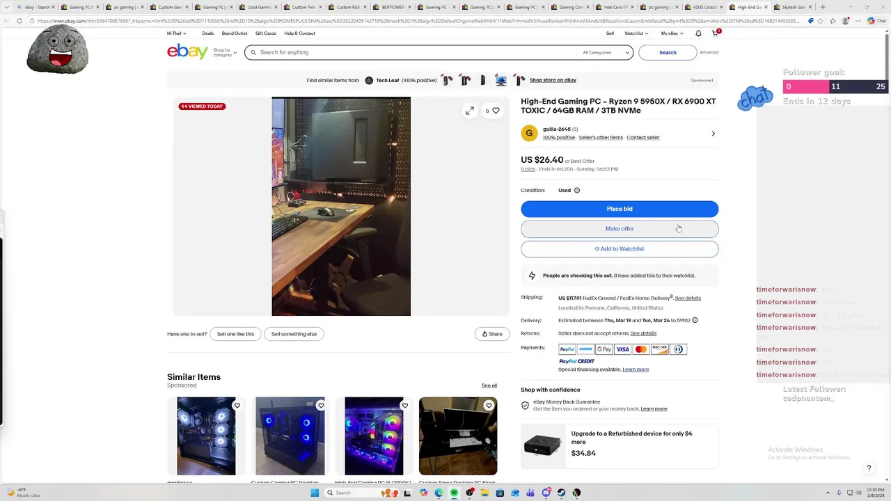Image resolution: width=891 pixels, height=501 pixels.
Task: Click the Visa payment icon
Action: coord(622,349)
